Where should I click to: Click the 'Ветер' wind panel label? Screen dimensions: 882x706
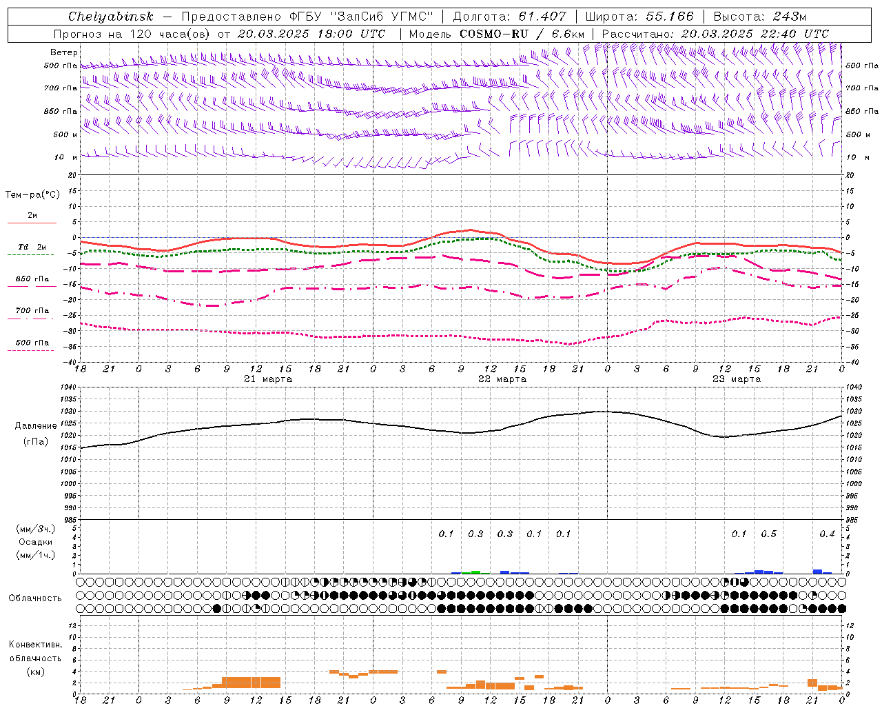coord(64,52)
